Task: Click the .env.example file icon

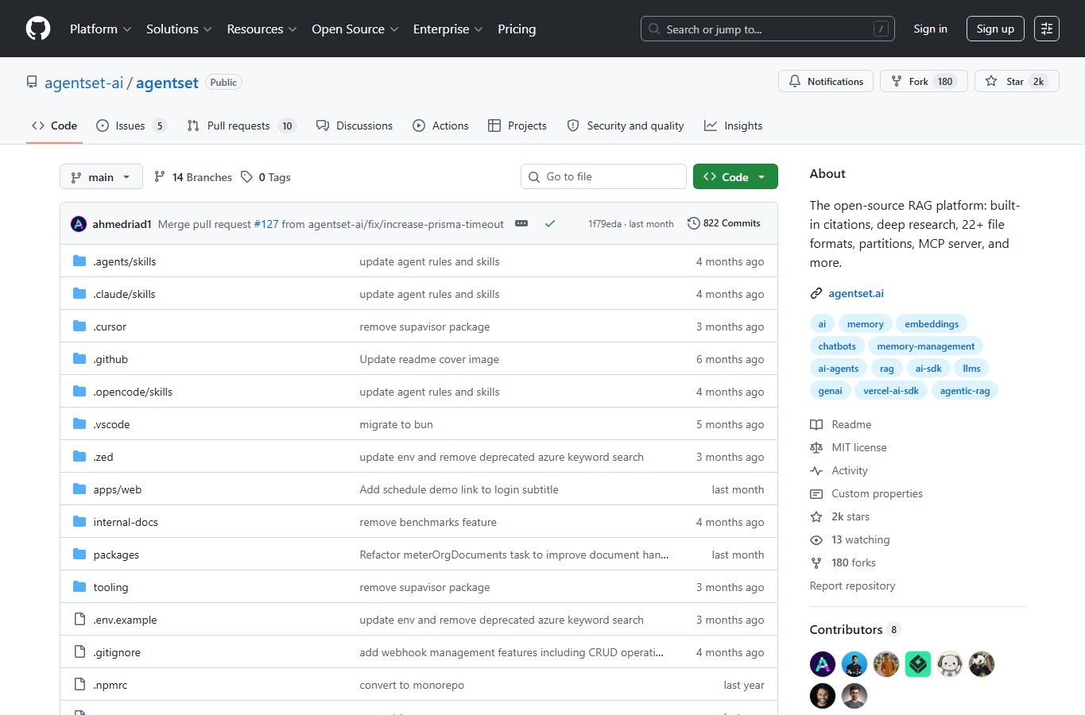Action: (x=79, y=619)
